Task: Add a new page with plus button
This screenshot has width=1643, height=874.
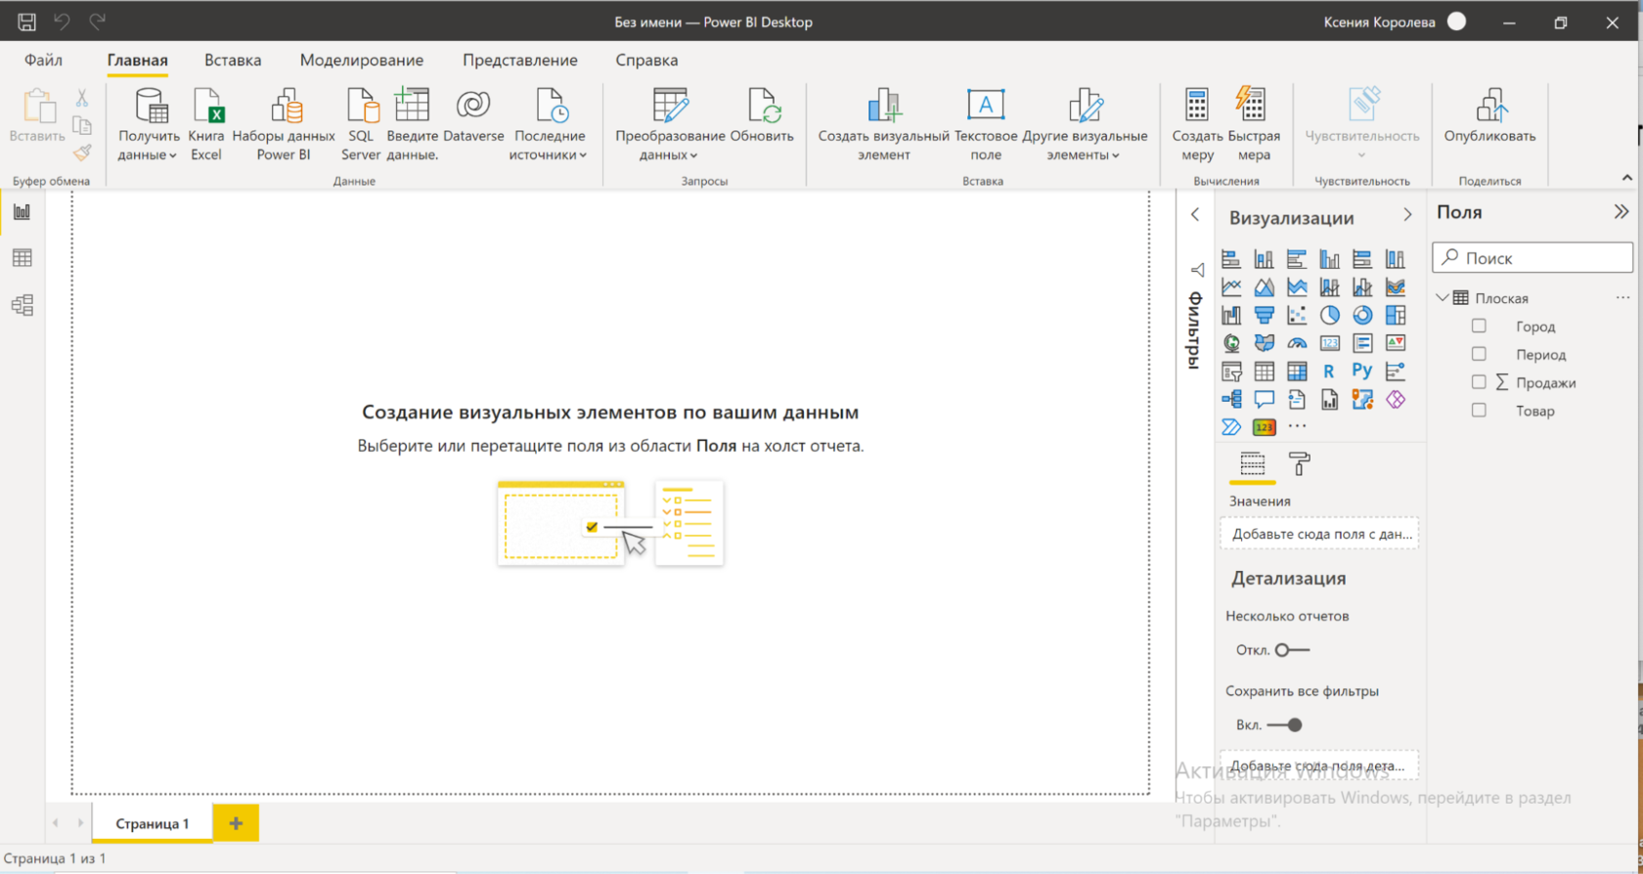Action: click(x=236, y=823)
